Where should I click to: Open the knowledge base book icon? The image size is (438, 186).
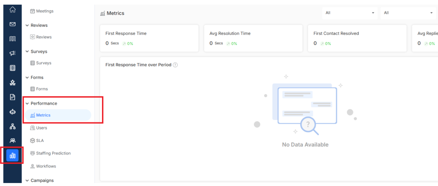[x=13, y=39]
